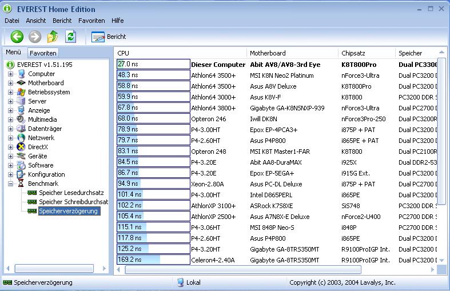The height and width of the screenshot is (291, 450).
Task: Click the Betriebssystem Windows icon
Action: click(x=21, y=92)
